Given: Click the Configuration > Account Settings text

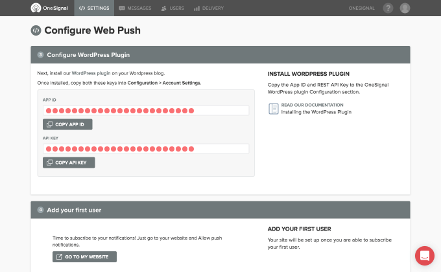Looking at the screenshot, I should click(x=164, y=83).
